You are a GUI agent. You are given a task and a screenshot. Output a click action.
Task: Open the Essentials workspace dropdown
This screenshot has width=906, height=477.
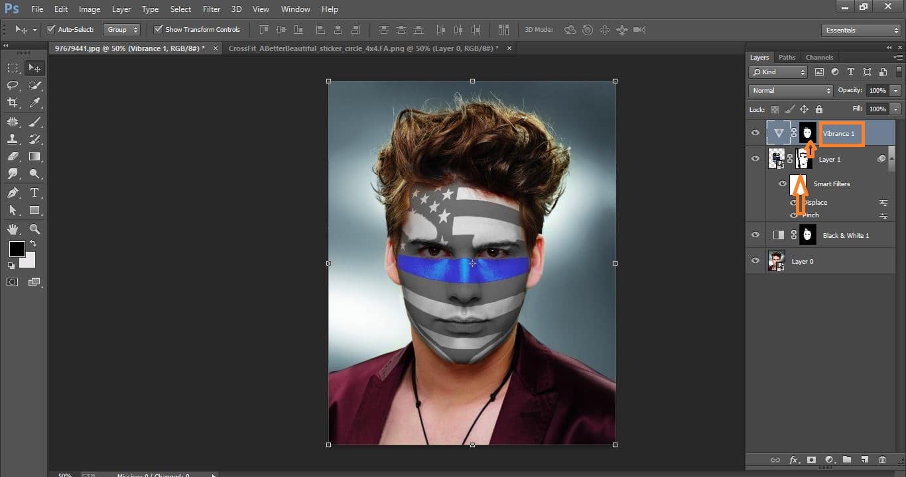click(x=860, y=30)
